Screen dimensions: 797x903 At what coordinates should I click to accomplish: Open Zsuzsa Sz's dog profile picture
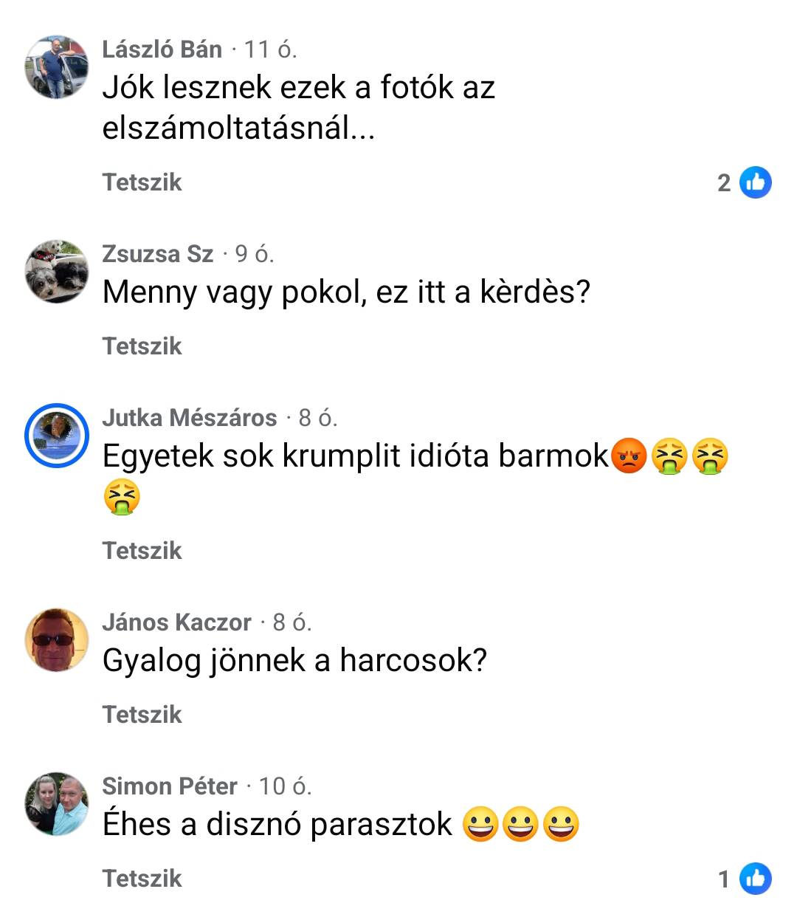click(x=57, y=271)
